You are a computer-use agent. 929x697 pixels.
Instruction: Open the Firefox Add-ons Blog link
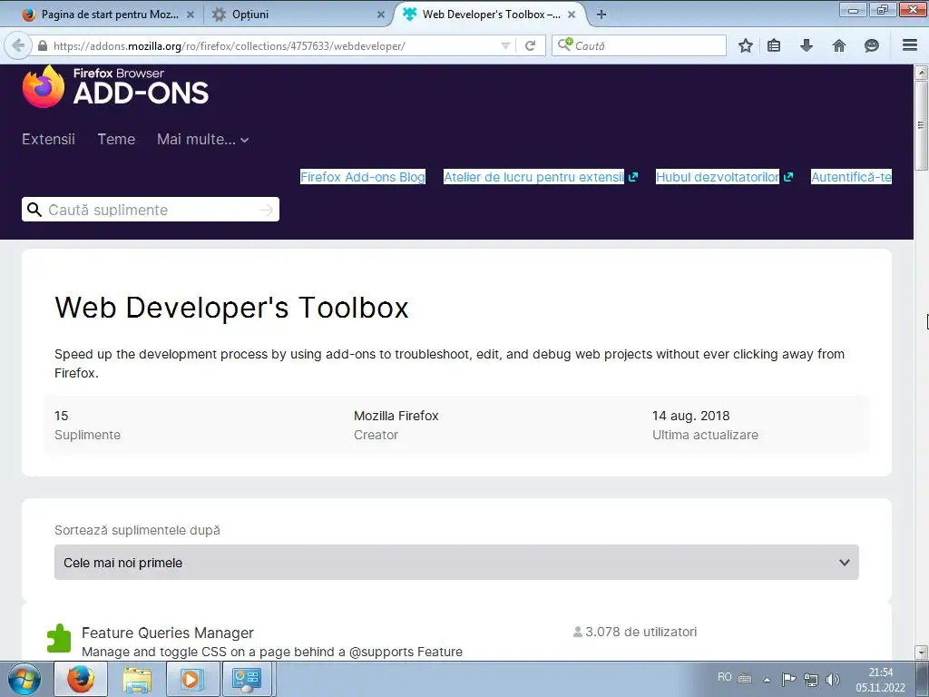click(363, 177)
